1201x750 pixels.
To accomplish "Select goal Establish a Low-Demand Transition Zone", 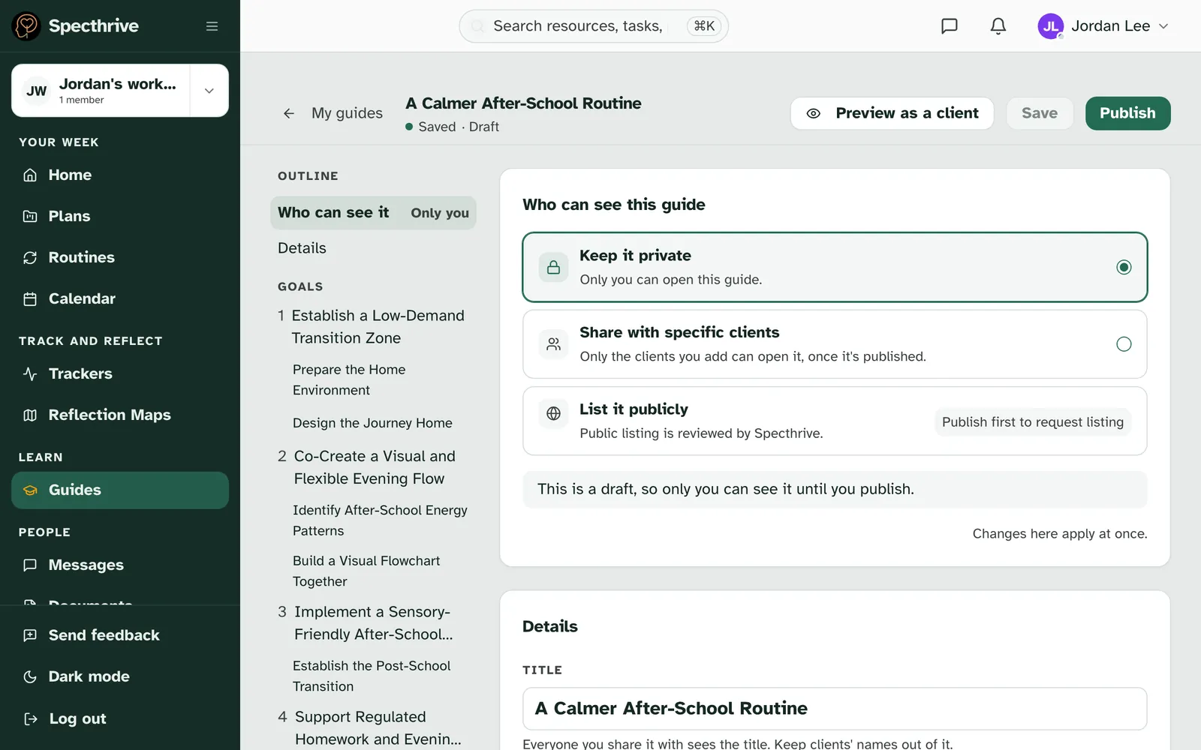I will click(373, 327).
